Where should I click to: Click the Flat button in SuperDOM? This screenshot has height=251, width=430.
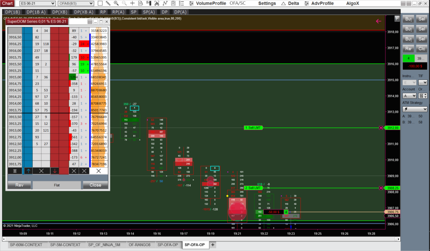pos(56,185)
